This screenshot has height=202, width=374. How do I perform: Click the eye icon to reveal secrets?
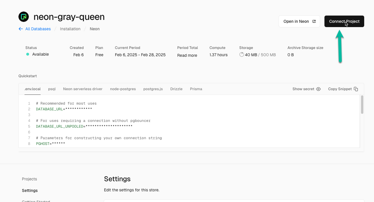click(318, 89)
